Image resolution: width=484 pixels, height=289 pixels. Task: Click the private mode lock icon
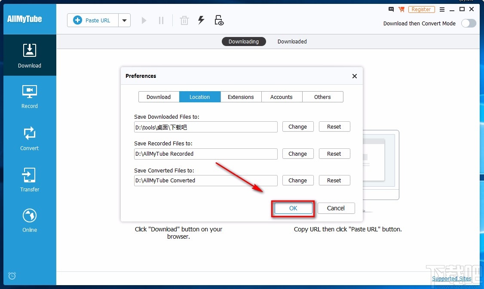[219, 20]
